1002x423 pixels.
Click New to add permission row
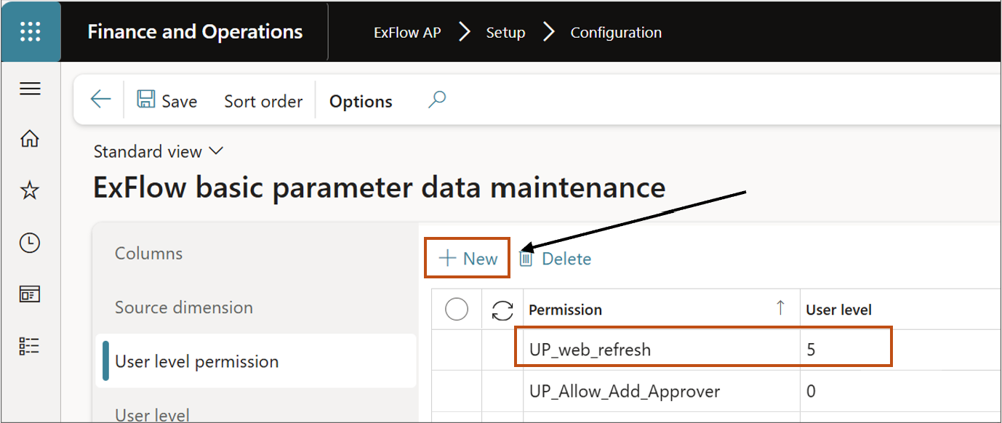click(x=468, y=258)
